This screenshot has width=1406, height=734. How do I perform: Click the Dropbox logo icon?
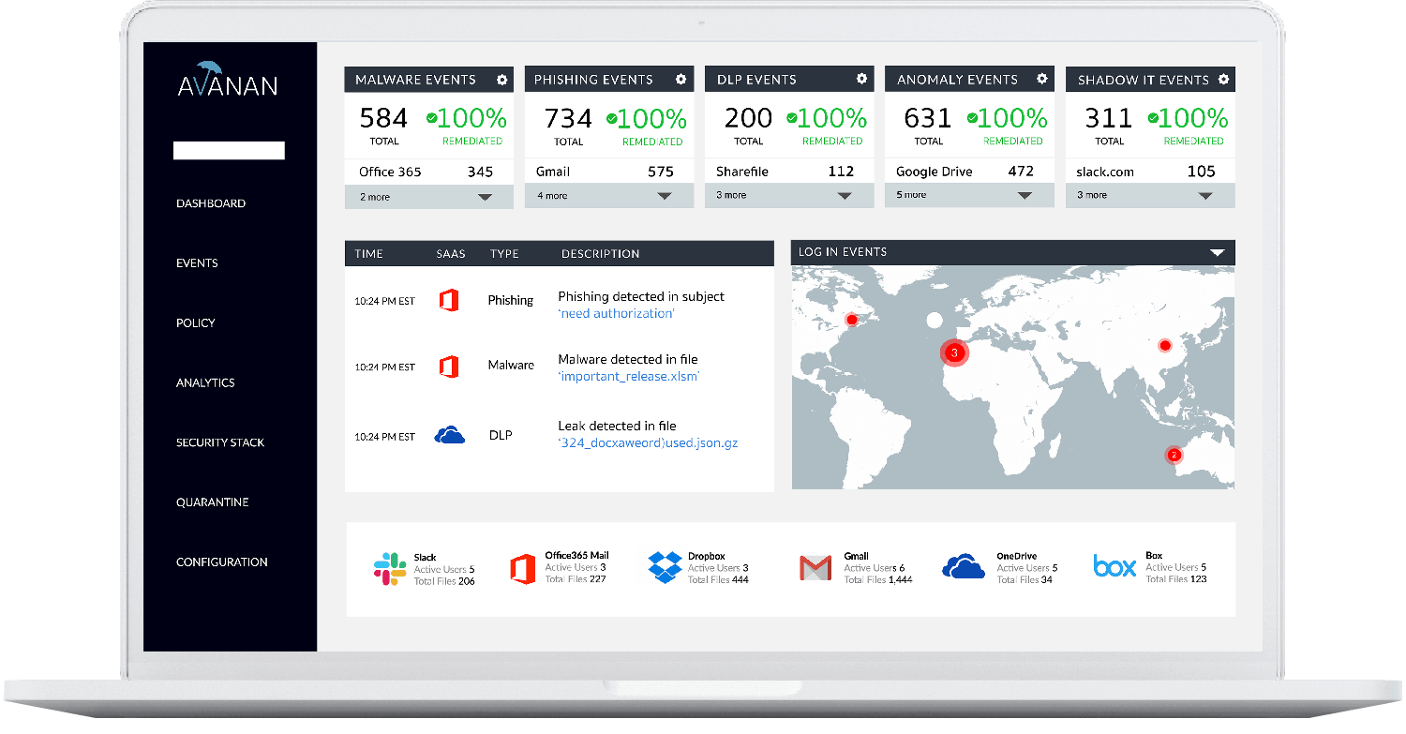coord(665,567)
